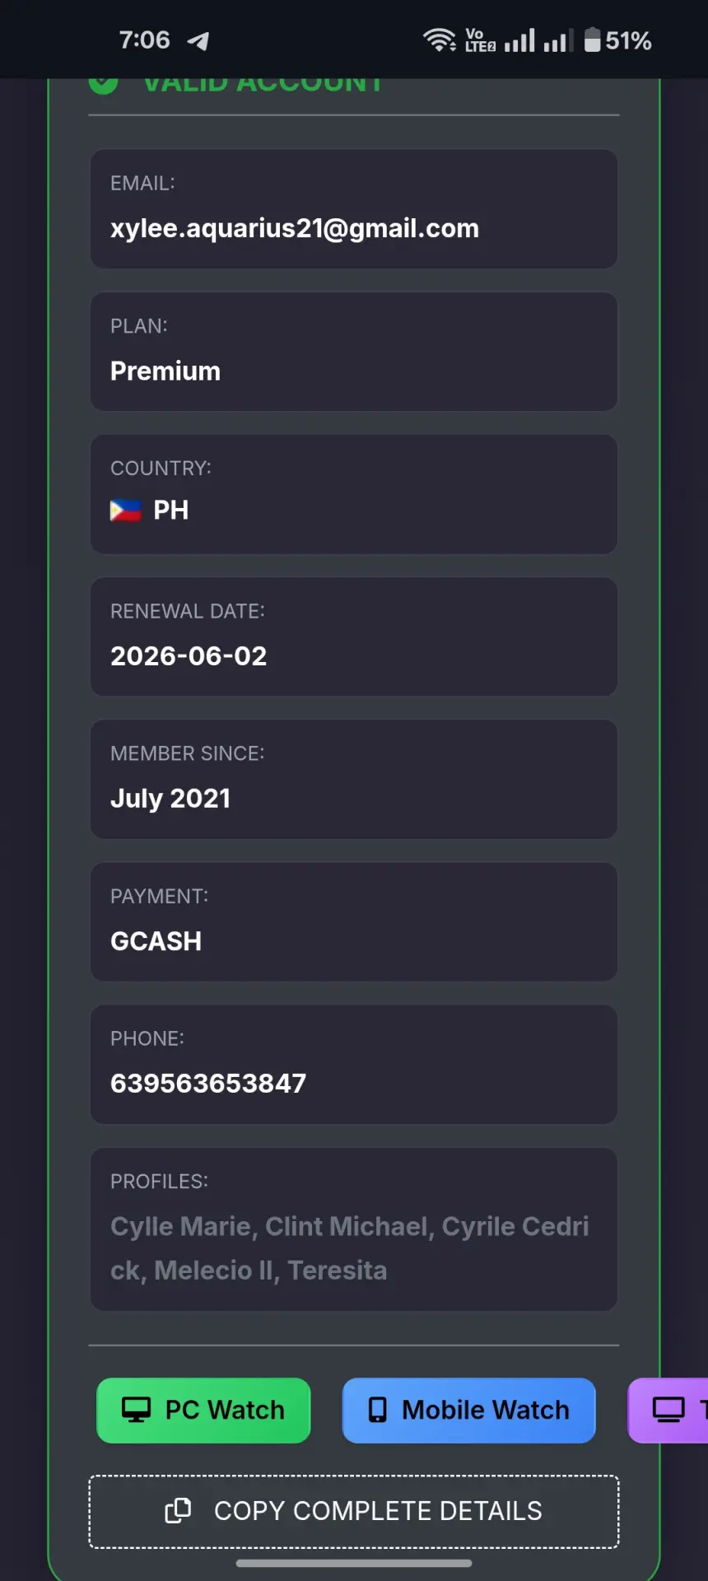This screenshot has height=1581, width=708.
Task: Tap the copy icon beside Copy Complete Details
Action: tap(178, 1510)
